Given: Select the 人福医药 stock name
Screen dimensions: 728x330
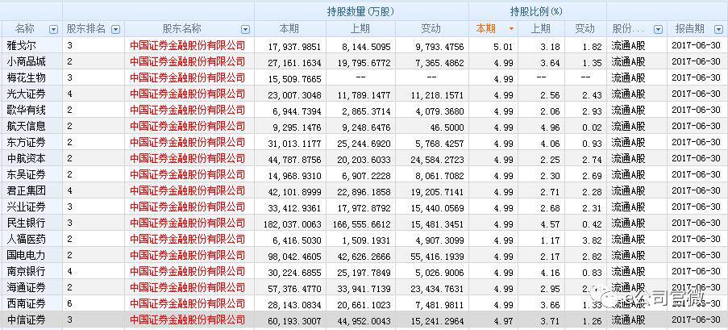Looking at the screenshot, I should pos(27,239).
